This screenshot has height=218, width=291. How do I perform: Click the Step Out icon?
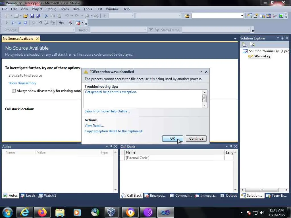pyautogui.click(x=53, y=23)
